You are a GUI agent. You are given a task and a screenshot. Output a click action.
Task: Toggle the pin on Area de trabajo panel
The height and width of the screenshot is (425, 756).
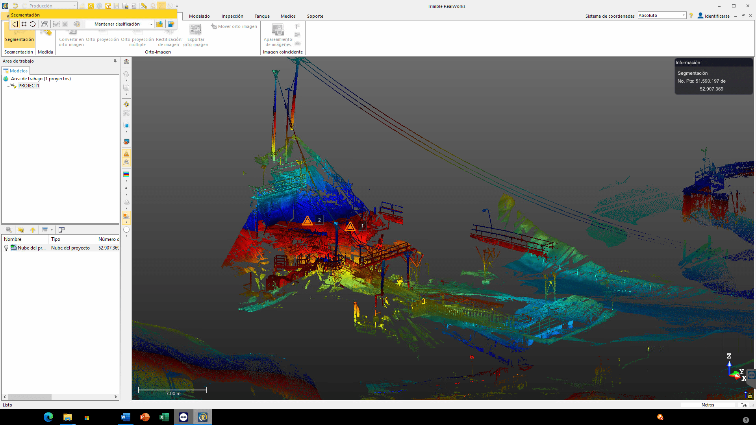[115, 61]
